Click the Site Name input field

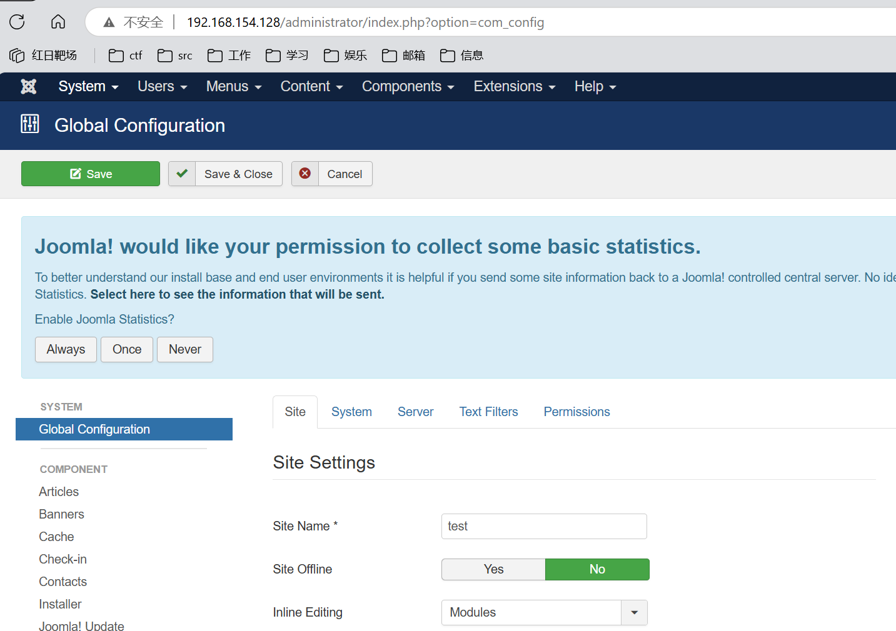click(544, 526)
